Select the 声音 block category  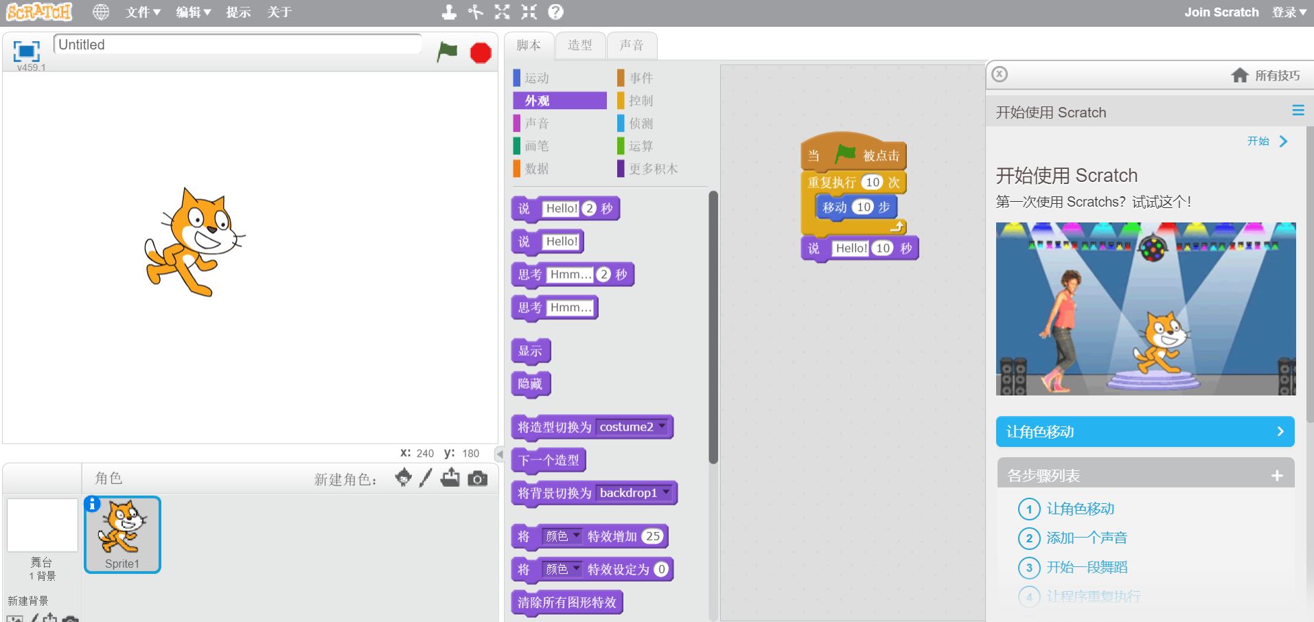pyautogui.click(x=560, y=123)
